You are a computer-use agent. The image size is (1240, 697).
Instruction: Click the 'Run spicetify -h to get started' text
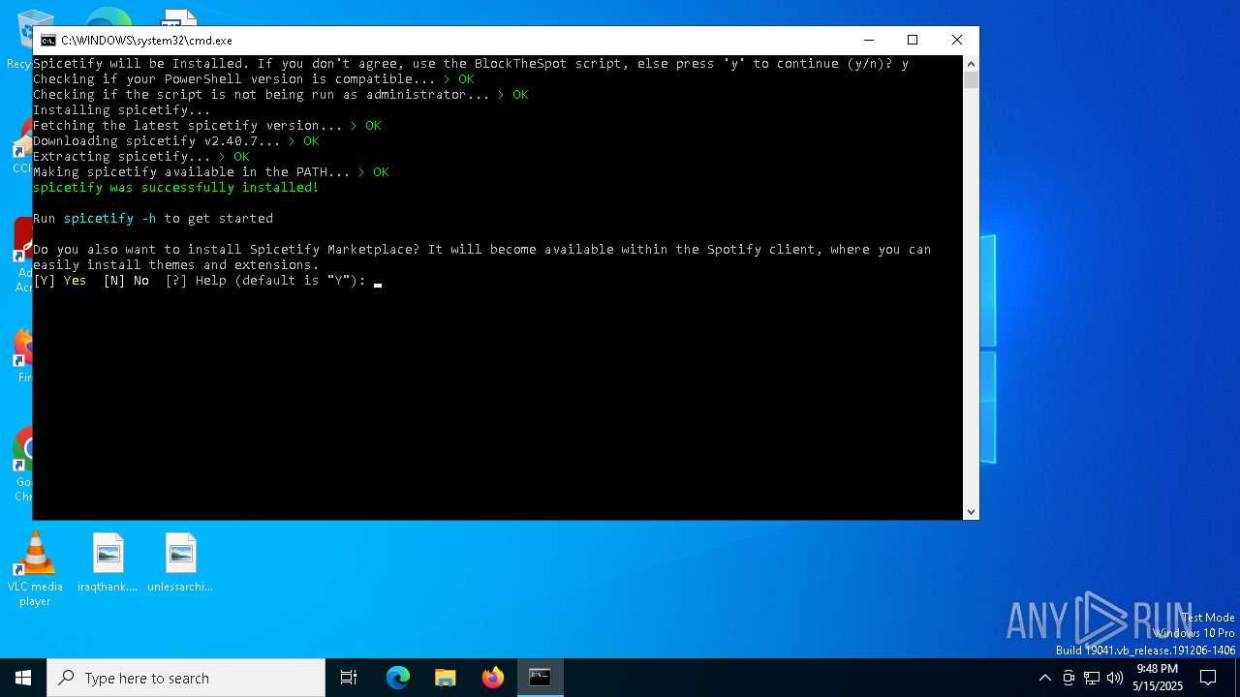point(153,219)
